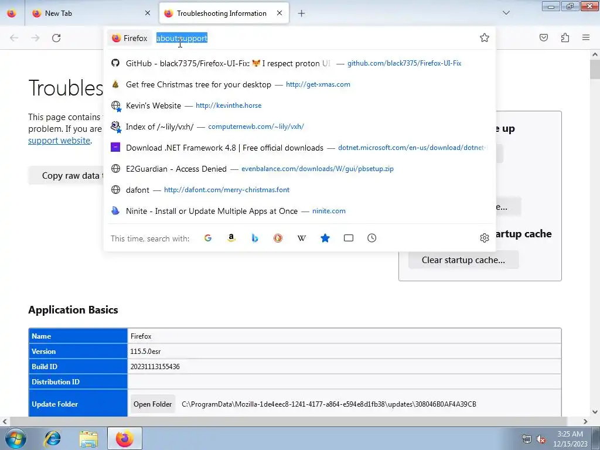Open the pinned Firefox tab
Screen dimensions: 600x450
pos(12,13)
